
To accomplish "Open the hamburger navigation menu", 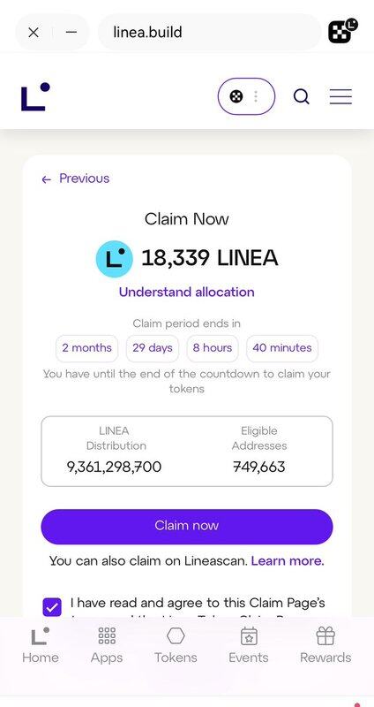I will [340, 96].
